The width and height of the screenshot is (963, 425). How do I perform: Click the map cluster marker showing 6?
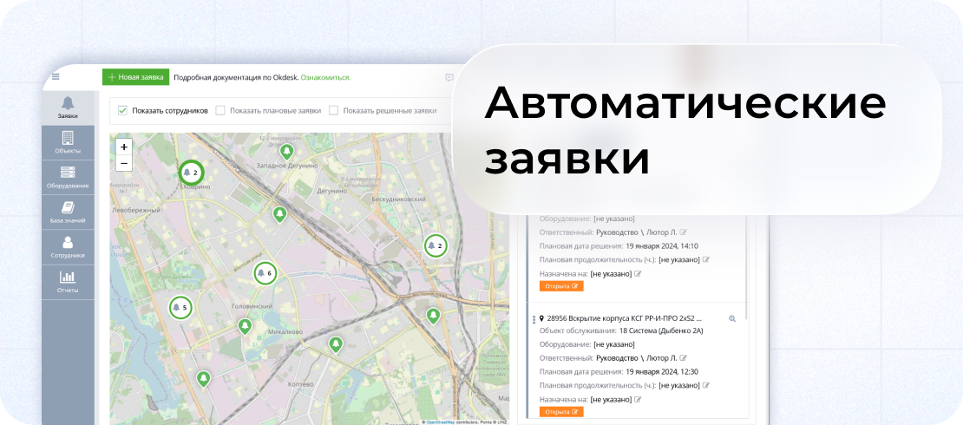coord(265,273)
